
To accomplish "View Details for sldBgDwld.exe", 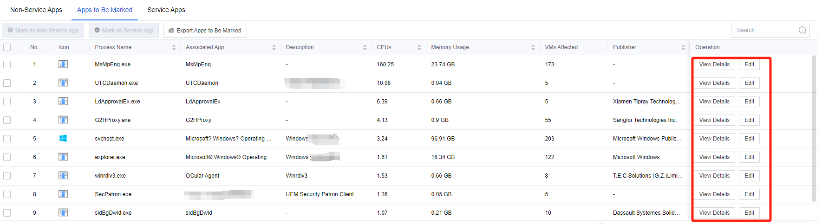I will point(714,213).
